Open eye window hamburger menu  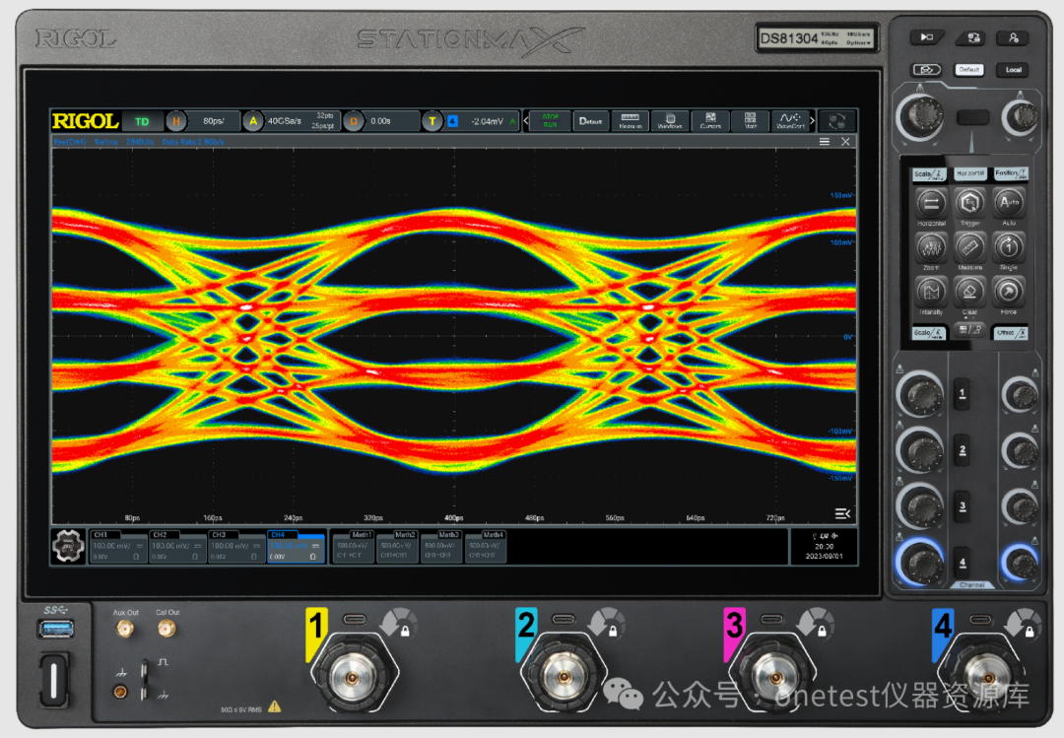point(825,142)
